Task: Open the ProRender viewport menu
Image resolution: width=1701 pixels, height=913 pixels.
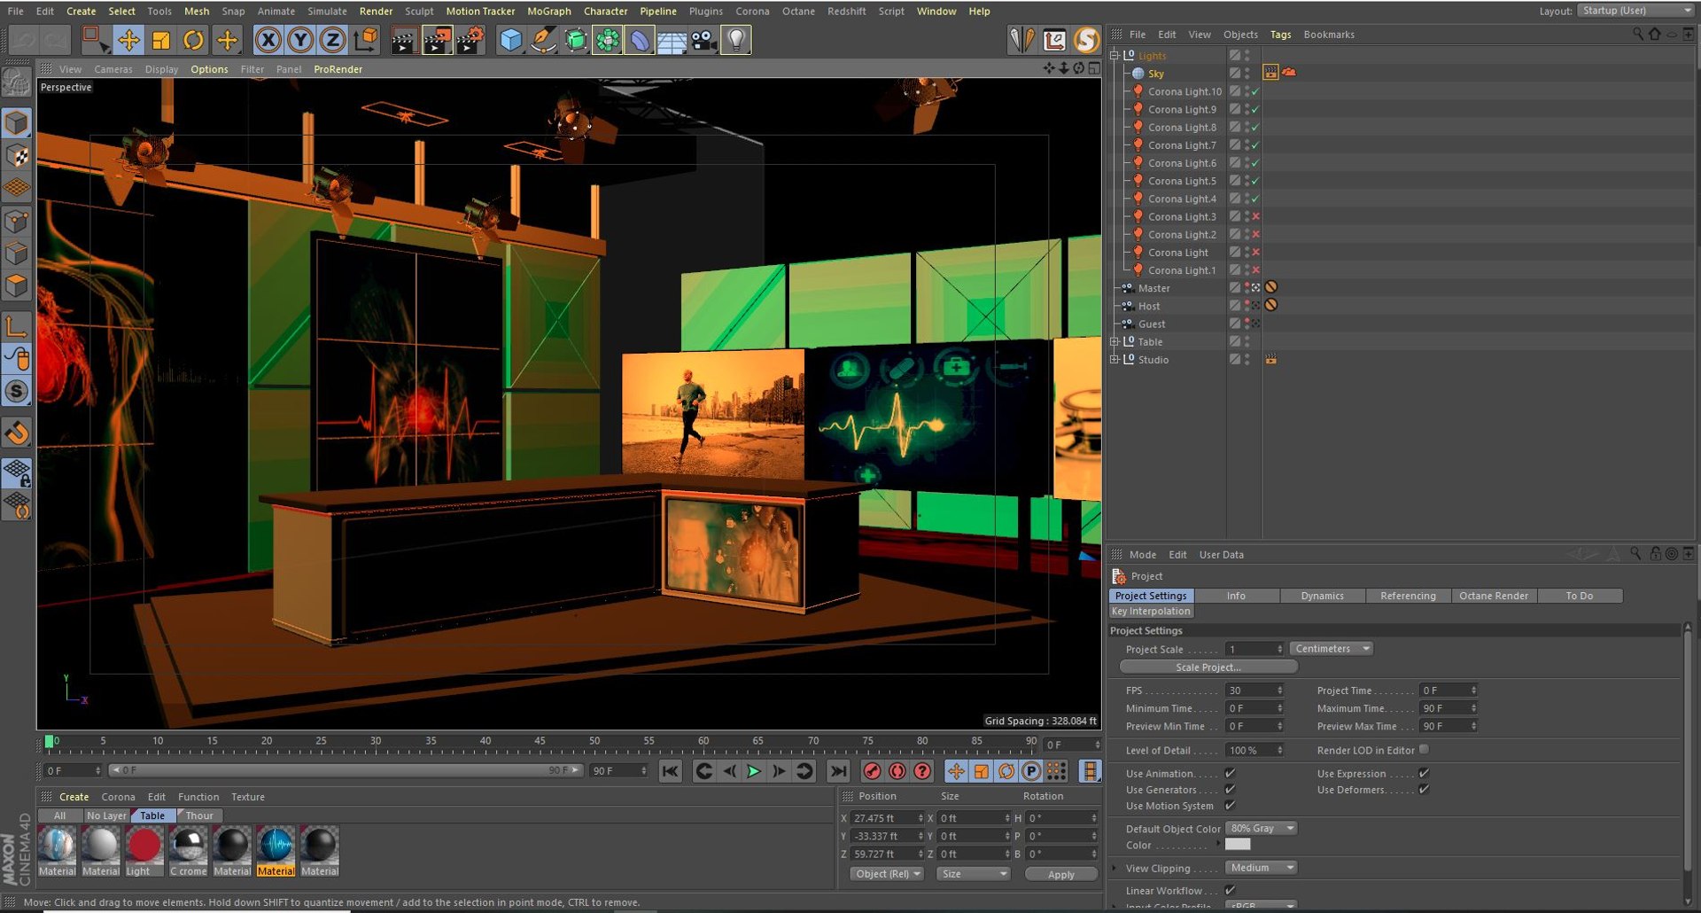Action: [338, 69]
